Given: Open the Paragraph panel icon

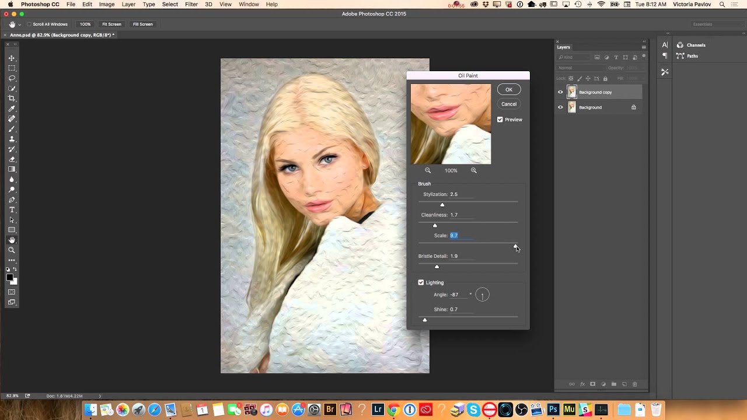Looking at the screenshot, I should [665, 56].
